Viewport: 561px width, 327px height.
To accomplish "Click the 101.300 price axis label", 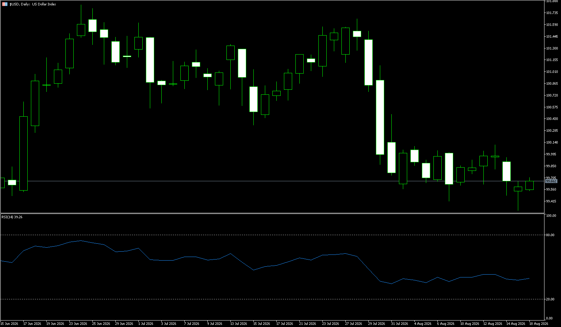I will [x=552, y=48].
